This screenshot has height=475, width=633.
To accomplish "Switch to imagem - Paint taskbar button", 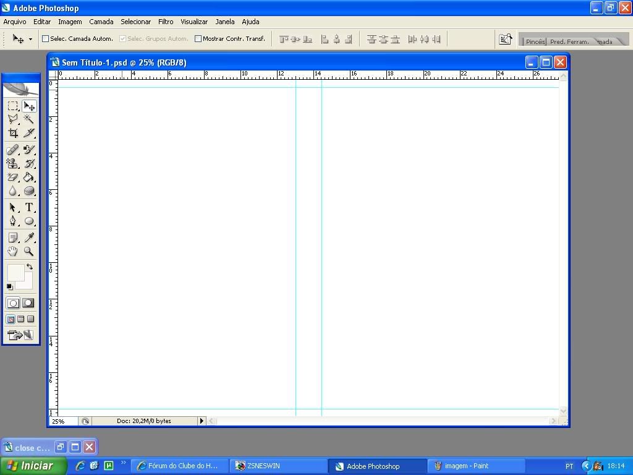I will [x=476, y=466].
